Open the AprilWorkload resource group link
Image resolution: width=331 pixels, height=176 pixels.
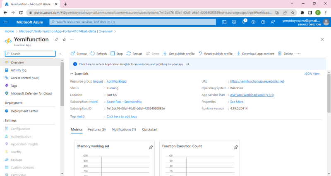point(117,81)
